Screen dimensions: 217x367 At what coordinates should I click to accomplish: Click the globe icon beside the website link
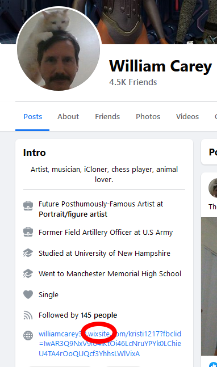28,335
